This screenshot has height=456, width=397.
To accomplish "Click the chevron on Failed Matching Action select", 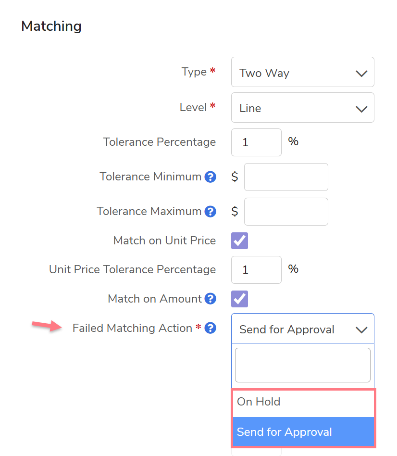I will tap(361, 330).
